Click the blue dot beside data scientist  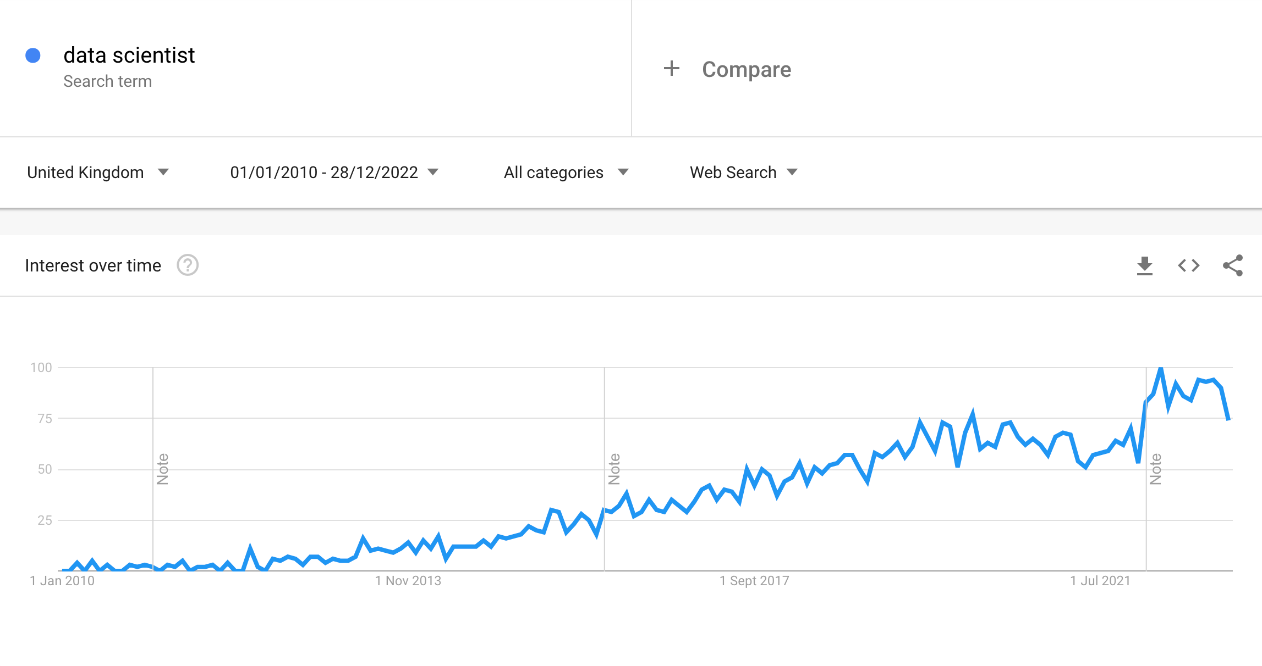coord(33,56)
